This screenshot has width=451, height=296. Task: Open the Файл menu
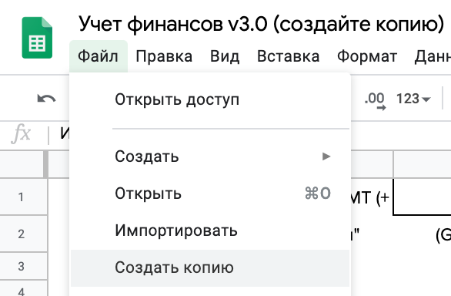98,56
